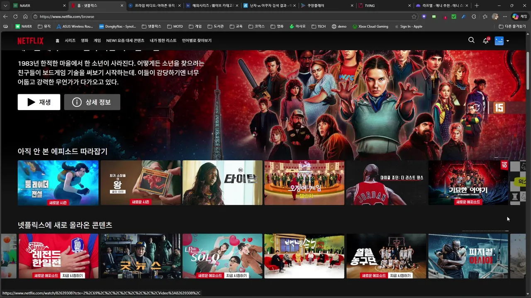Open 넷플릭스 bookmark folder
Viewport: 531px width, 298px height.
coord(151,26)
